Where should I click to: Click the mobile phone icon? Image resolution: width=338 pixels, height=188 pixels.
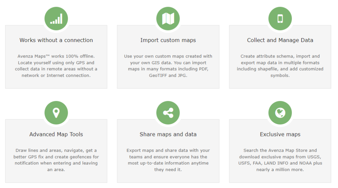point(280,19)
